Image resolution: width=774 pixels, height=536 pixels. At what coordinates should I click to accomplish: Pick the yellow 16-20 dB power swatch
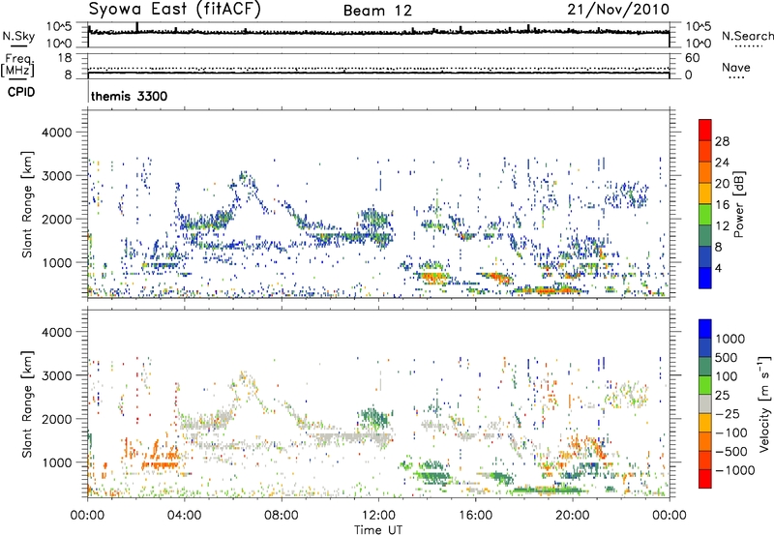(x=705, y=194)
